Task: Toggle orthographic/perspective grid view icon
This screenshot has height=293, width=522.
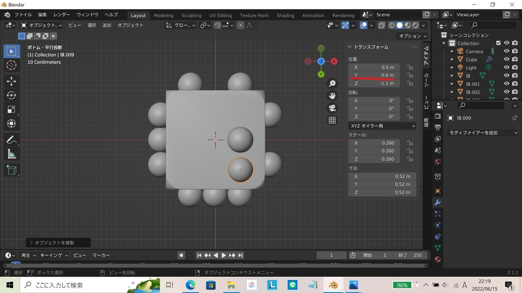Action: 332,121
